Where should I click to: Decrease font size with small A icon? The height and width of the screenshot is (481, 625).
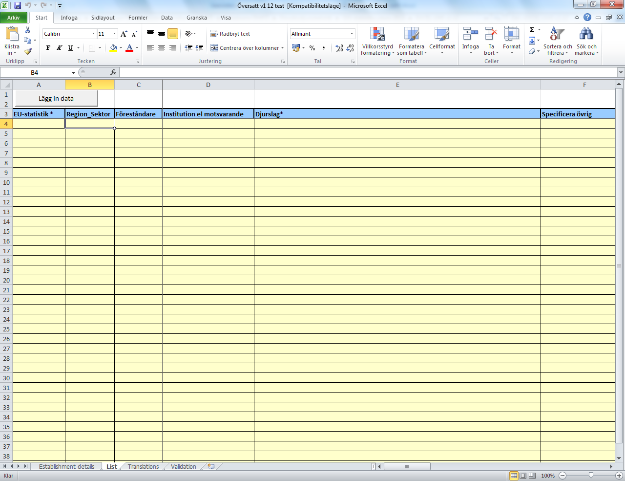(x=134, y=34)
